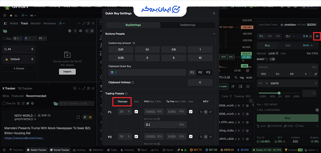Click the Max Auto Fee 0.1 SOL field
This screenshot has height=153, width=321.
(165, 125)
